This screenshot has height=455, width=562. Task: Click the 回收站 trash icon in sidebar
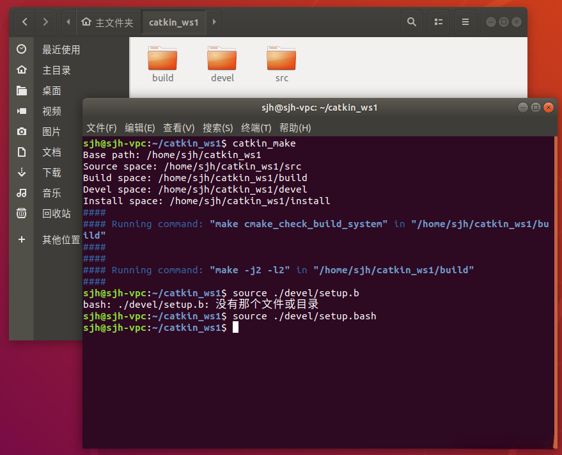(x=22, y=213)
